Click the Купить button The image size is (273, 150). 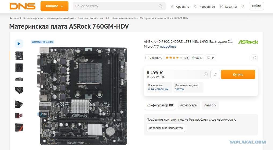coord(238,74)
